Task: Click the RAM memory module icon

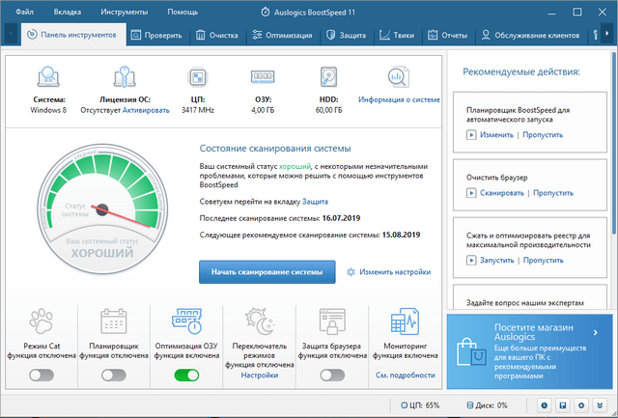Action: point(264,76)
